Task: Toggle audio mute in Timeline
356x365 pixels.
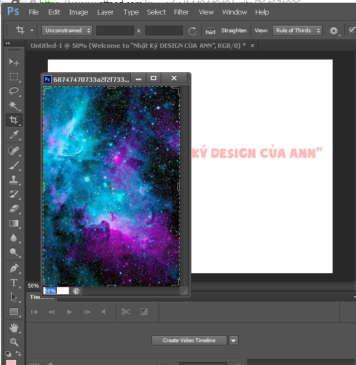Action: point(103,312)
